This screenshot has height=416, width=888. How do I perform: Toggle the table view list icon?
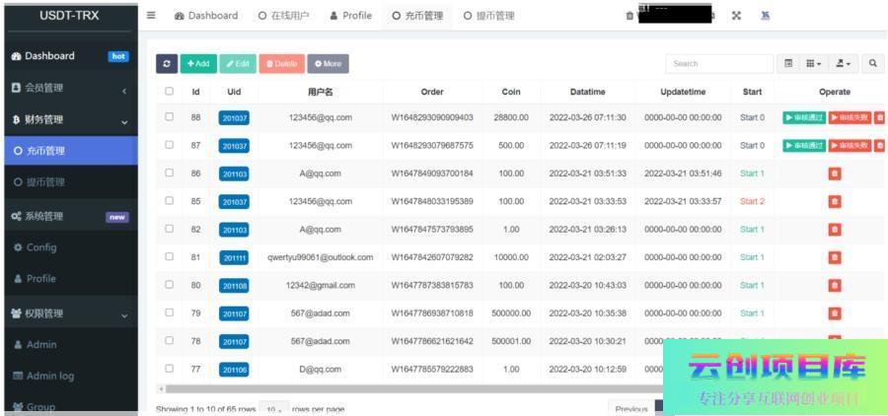[788, 64]
